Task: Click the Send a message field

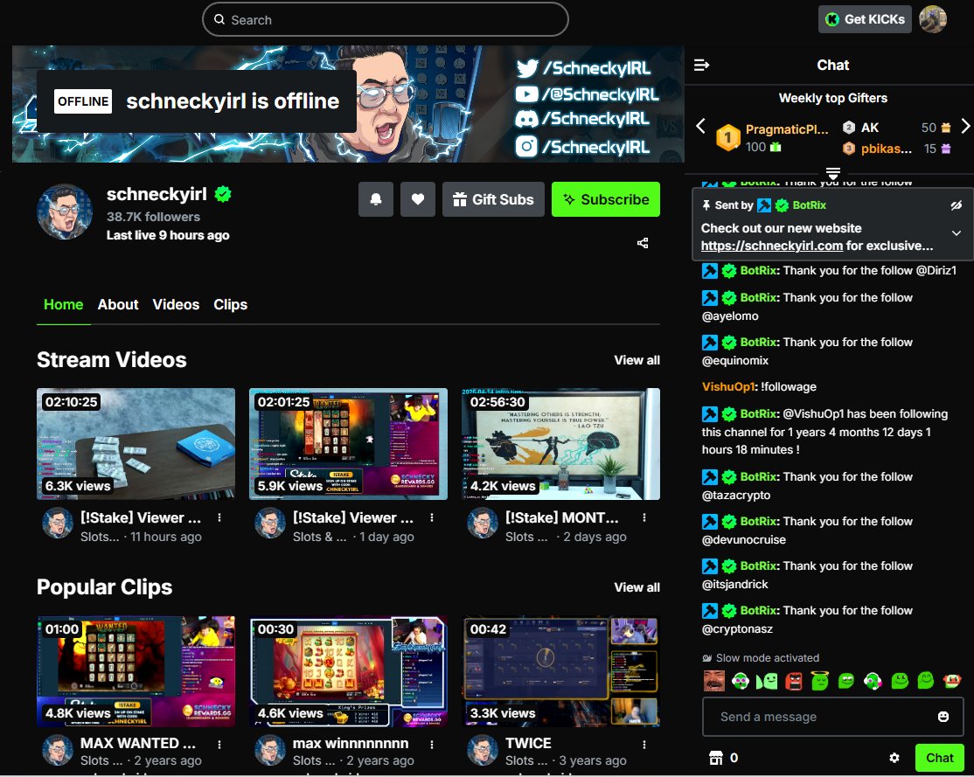Action: pos(833,717)
